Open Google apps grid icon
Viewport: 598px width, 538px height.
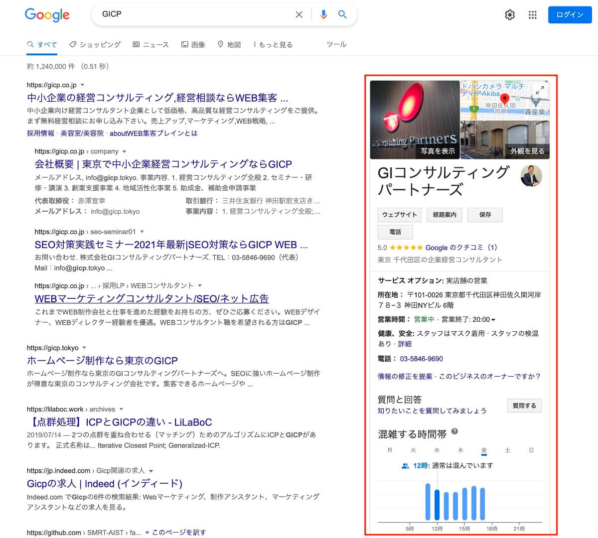533,15
